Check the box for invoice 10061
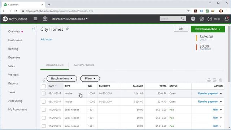The image size is (231, 130). pos(44,94)
